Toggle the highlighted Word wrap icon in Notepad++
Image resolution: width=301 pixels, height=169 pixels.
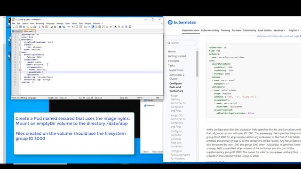93,27
